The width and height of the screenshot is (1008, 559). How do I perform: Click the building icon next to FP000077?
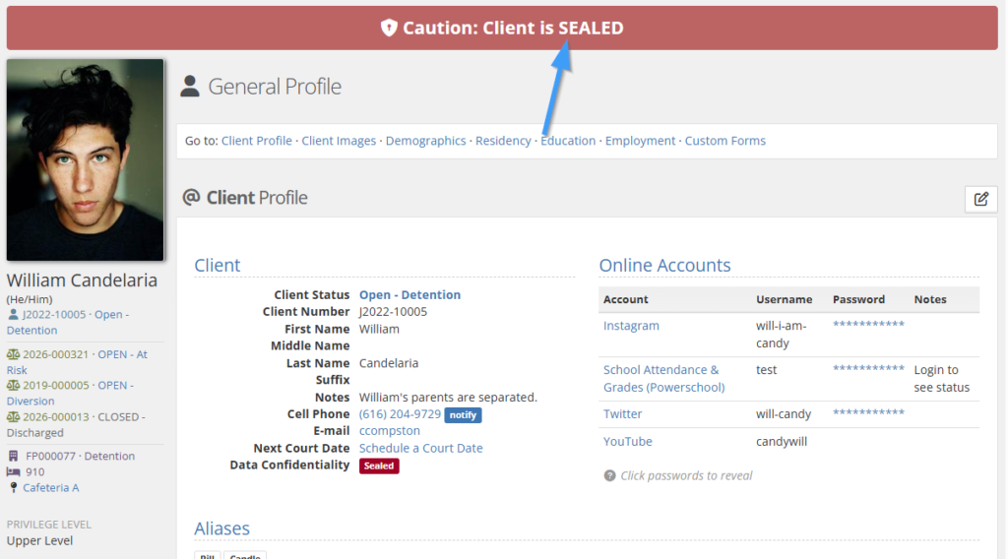[x=13, y=456]
